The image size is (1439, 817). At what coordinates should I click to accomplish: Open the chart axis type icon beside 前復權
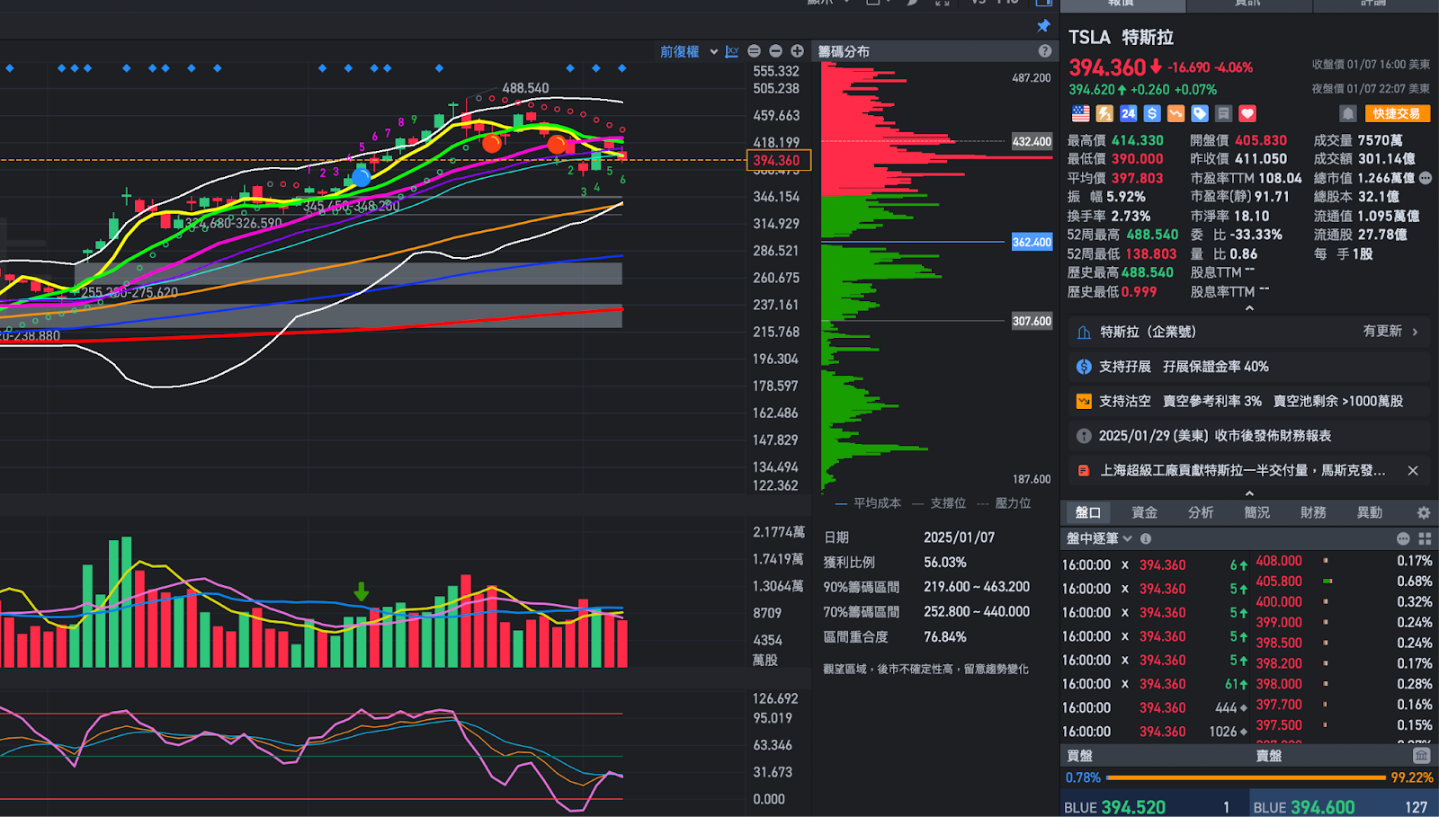(x=732, y=51)
